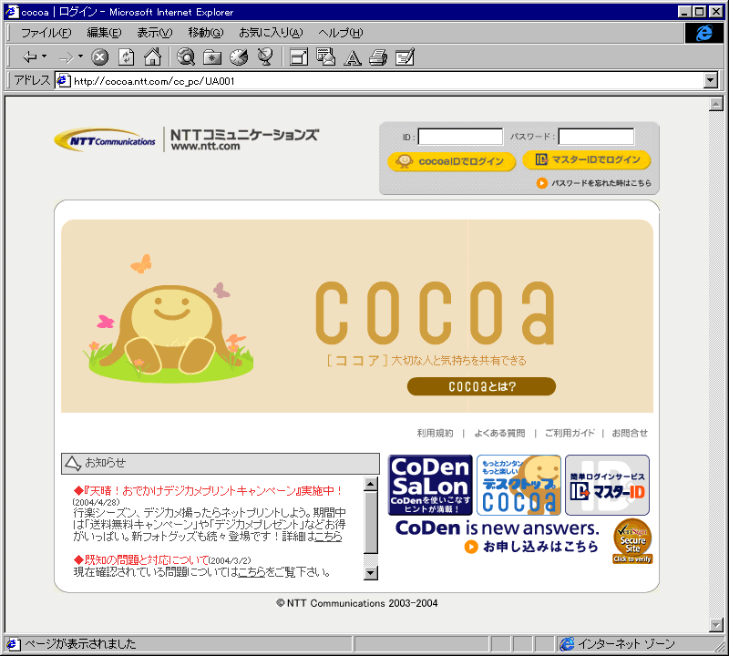Print the page with the printer icon
This screenshot has width=729, height=656.
[x=378, y=57]
